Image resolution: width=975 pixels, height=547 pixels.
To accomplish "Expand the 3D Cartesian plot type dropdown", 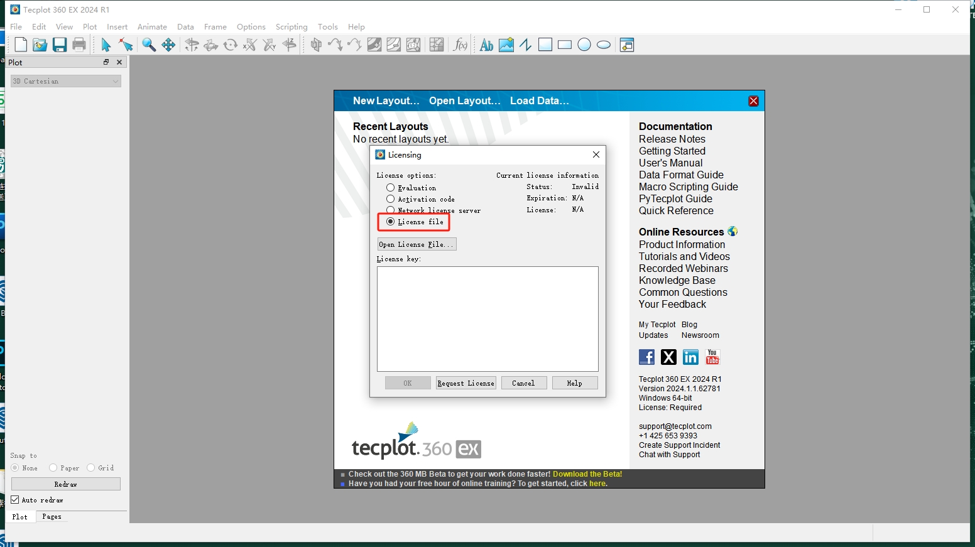I will click(66, 81).
